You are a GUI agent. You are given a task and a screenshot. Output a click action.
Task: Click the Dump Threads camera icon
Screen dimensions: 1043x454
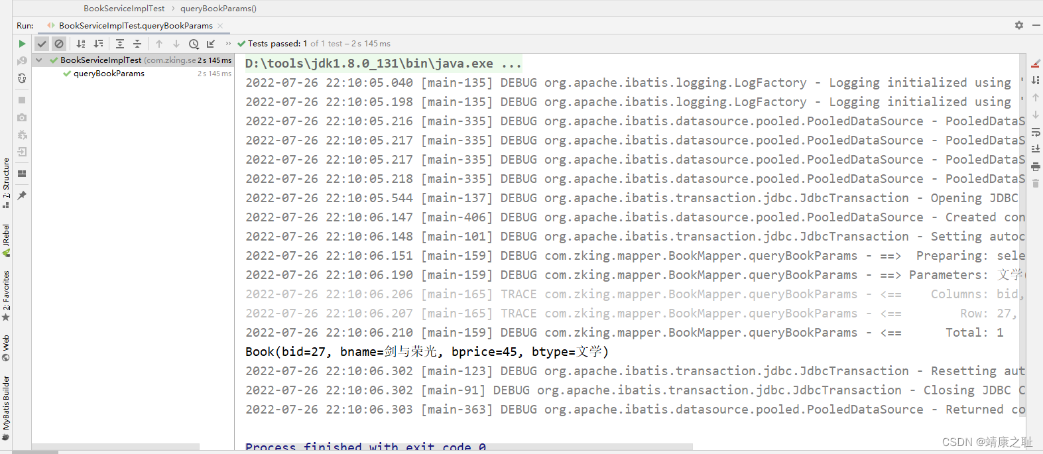click(22, 117)
